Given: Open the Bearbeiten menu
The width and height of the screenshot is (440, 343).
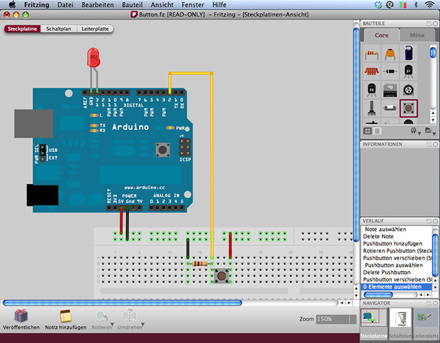Looking at the screenshot, I should tap(98, 5).
